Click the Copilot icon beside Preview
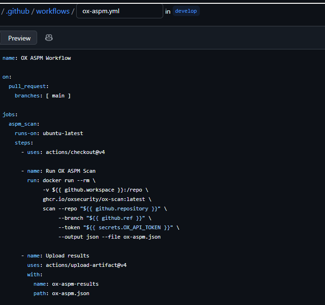The height and width of the screenshot is (305, 325). click(x=49, y=38)
